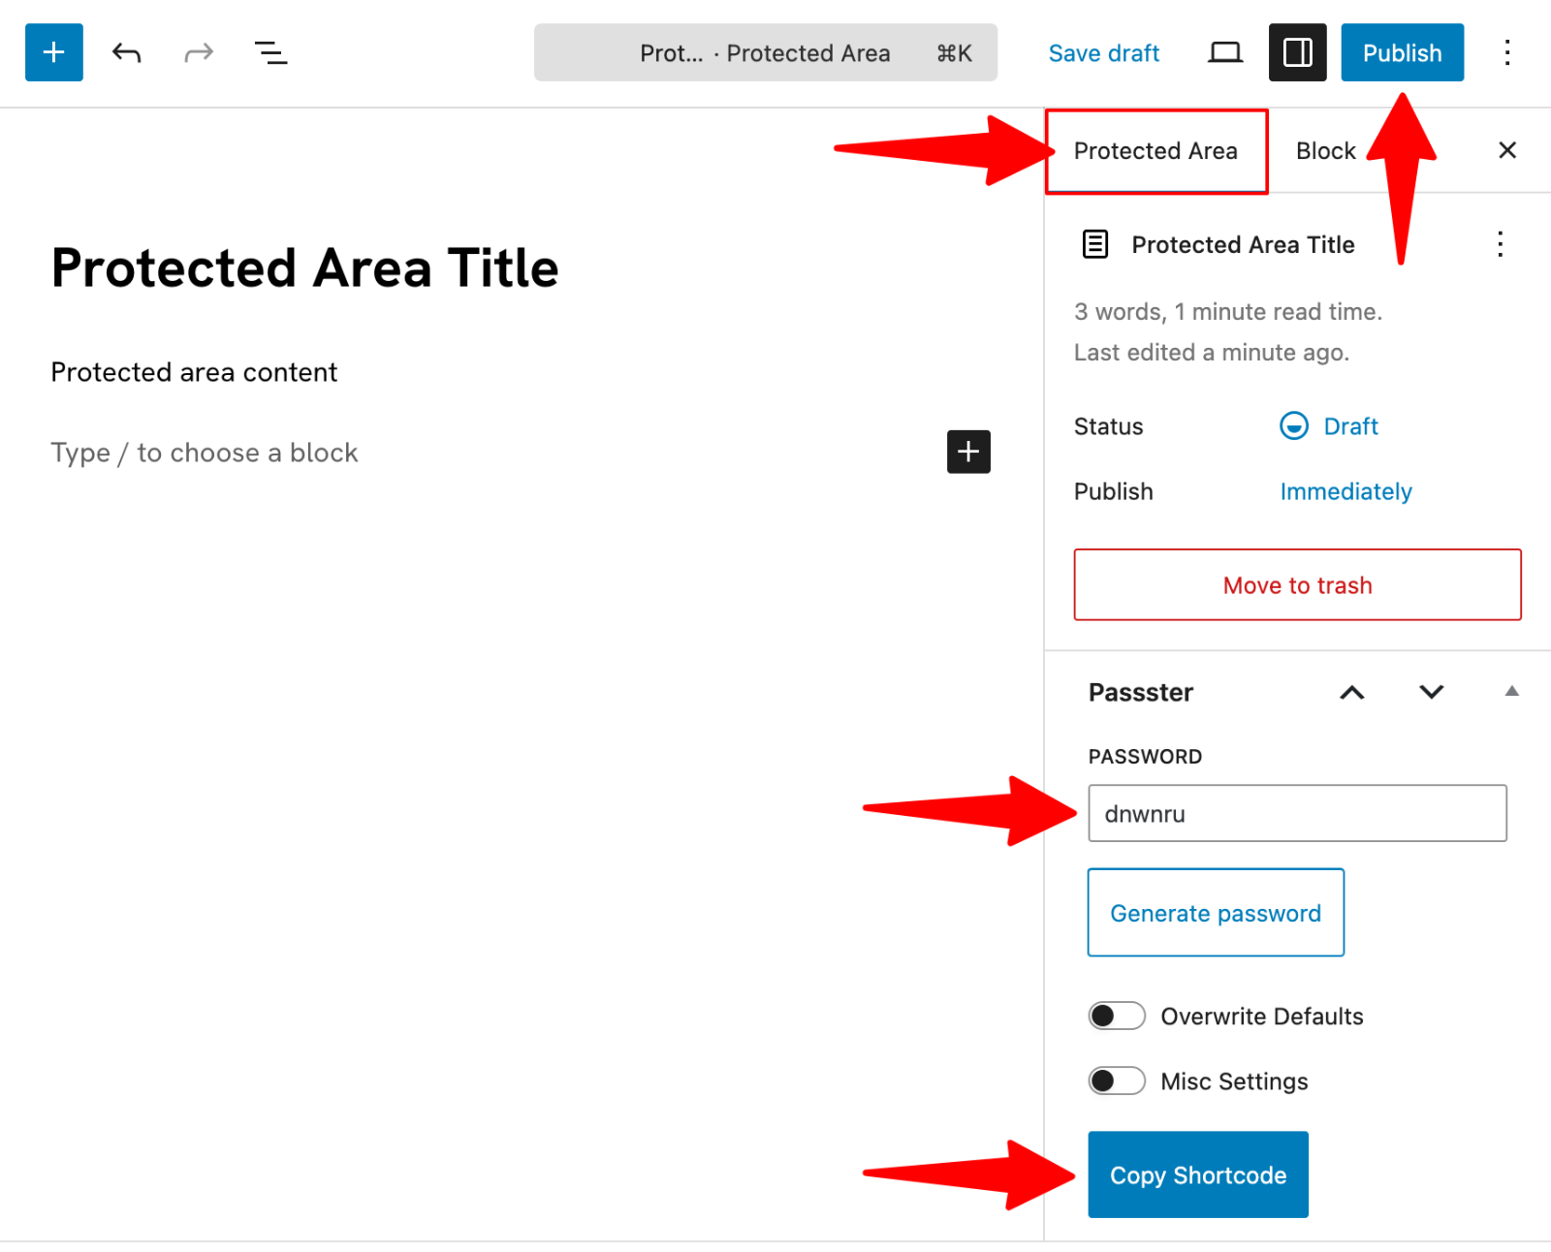Select the Protected Area tab
1551x1252 pixels.
click(1155, 151)
